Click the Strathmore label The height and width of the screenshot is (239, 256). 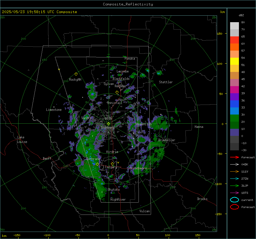tap(138, 168)
